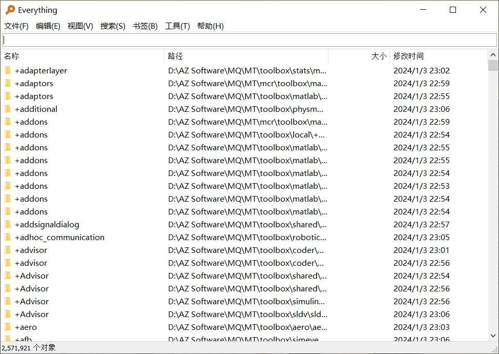Sort by the 大小 column header
The image size is (499, 354).
click(359, 56)
